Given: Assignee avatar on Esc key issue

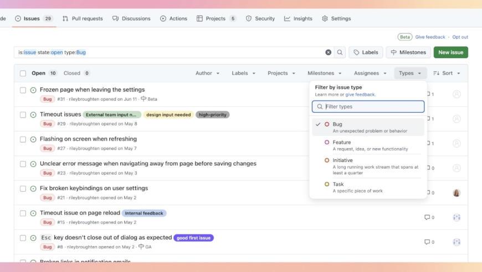Looking at the screenshot, I should [x=457, y=242].
